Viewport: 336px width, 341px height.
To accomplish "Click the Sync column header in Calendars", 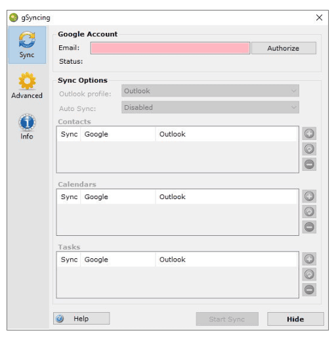I will [69, 196].
